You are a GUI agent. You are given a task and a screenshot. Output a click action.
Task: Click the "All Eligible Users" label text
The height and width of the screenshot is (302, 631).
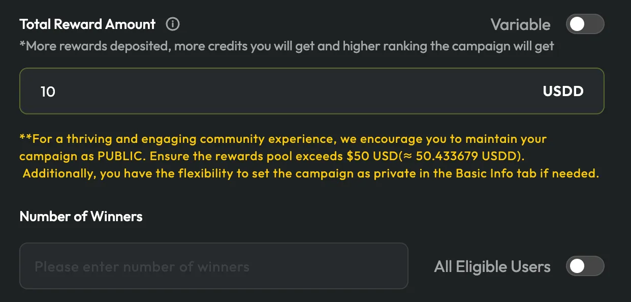492,266
